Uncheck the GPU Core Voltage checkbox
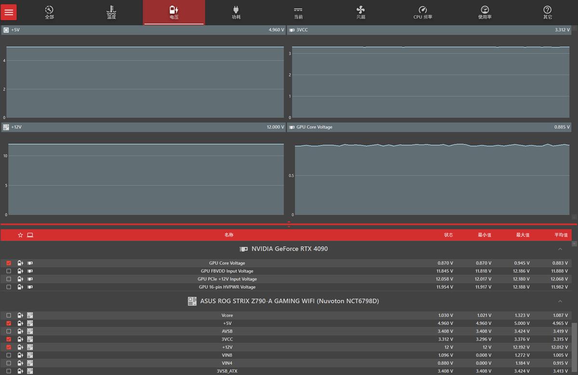578x375 pixels. click(x=9, y=263)
